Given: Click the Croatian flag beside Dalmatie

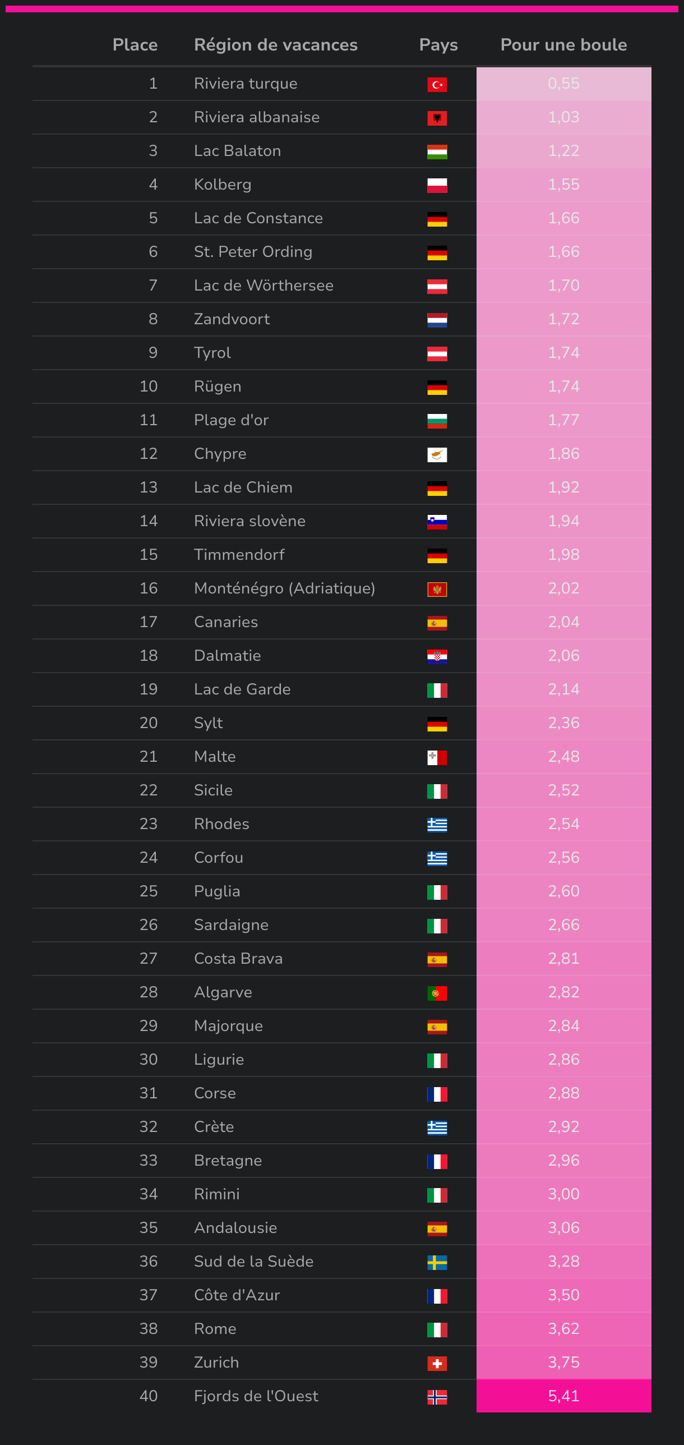Looking at the screenshot, I should 437,657.
